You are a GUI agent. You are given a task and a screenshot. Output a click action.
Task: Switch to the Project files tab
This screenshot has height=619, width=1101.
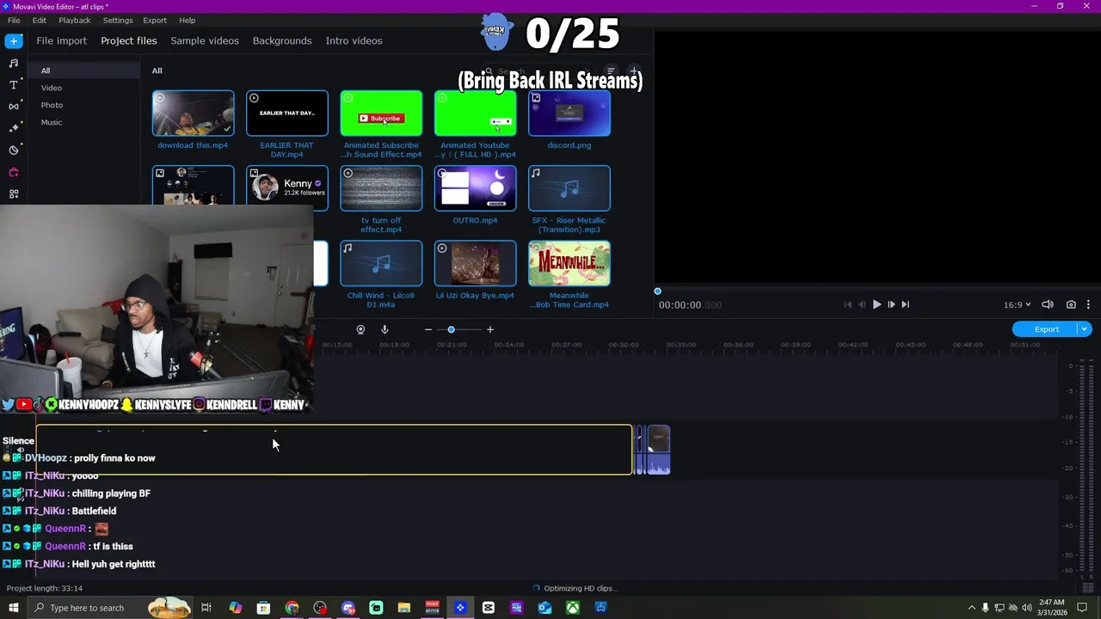(129, 40)
